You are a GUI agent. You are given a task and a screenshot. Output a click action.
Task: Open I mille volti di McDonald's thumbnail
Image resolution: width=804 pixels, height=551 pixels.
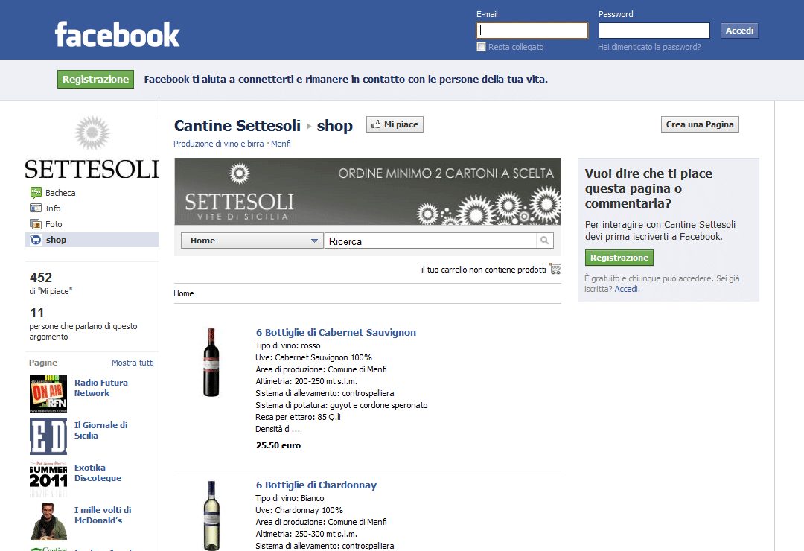pos(48,521)
